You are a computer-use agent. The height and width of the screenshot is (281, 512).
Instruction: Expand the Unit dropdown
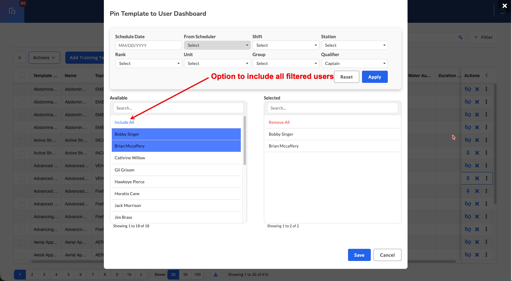point(217,63)
